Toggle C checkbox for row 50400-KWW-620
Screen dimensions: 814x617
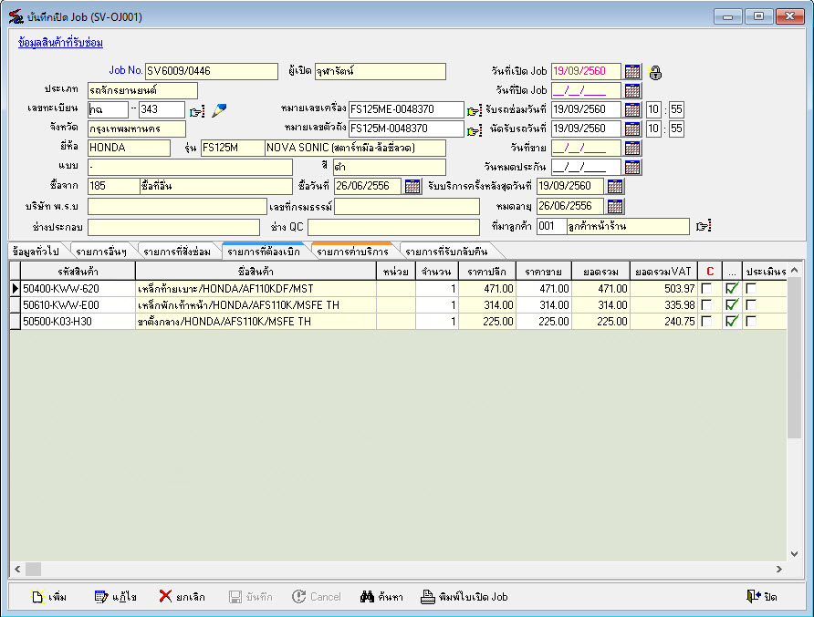tap(706, 288)
